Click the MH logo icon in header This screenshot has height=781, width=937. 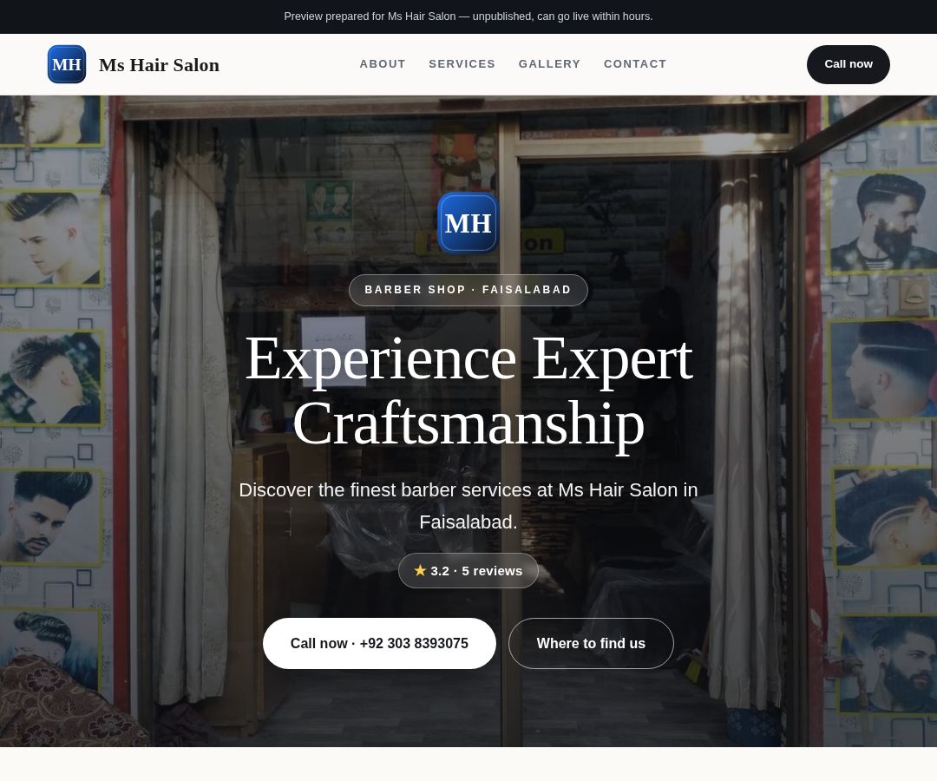66,64
